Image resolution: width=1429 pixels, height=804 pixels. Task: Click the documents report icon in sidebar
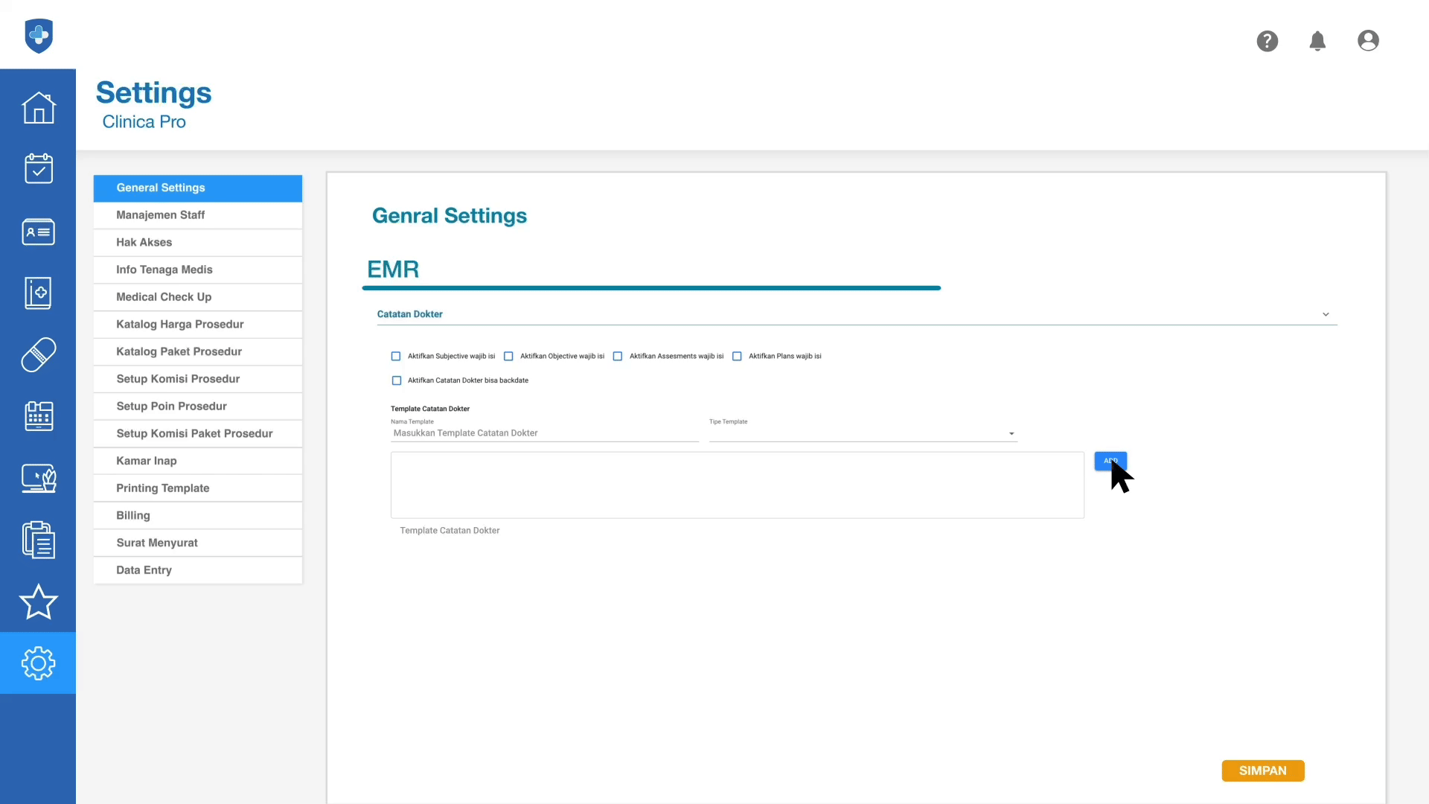click(38, 540)
